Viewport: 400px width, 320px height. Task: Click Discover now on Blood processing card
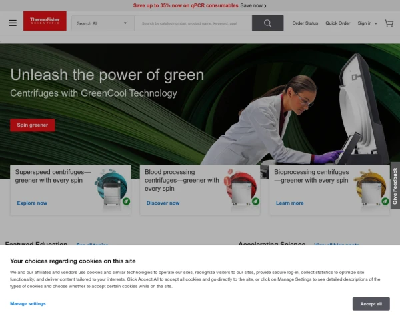163,203
